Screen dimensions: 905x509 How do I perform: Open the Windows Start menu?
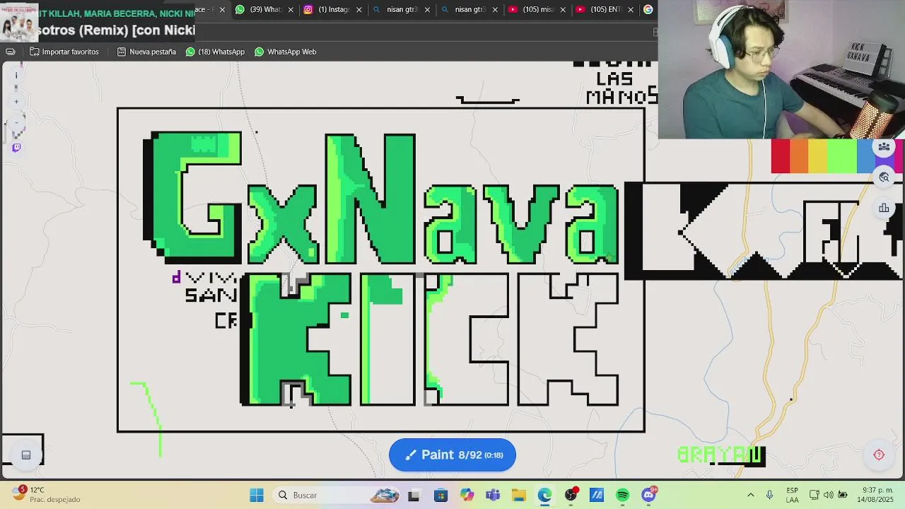tap(257, 495)
